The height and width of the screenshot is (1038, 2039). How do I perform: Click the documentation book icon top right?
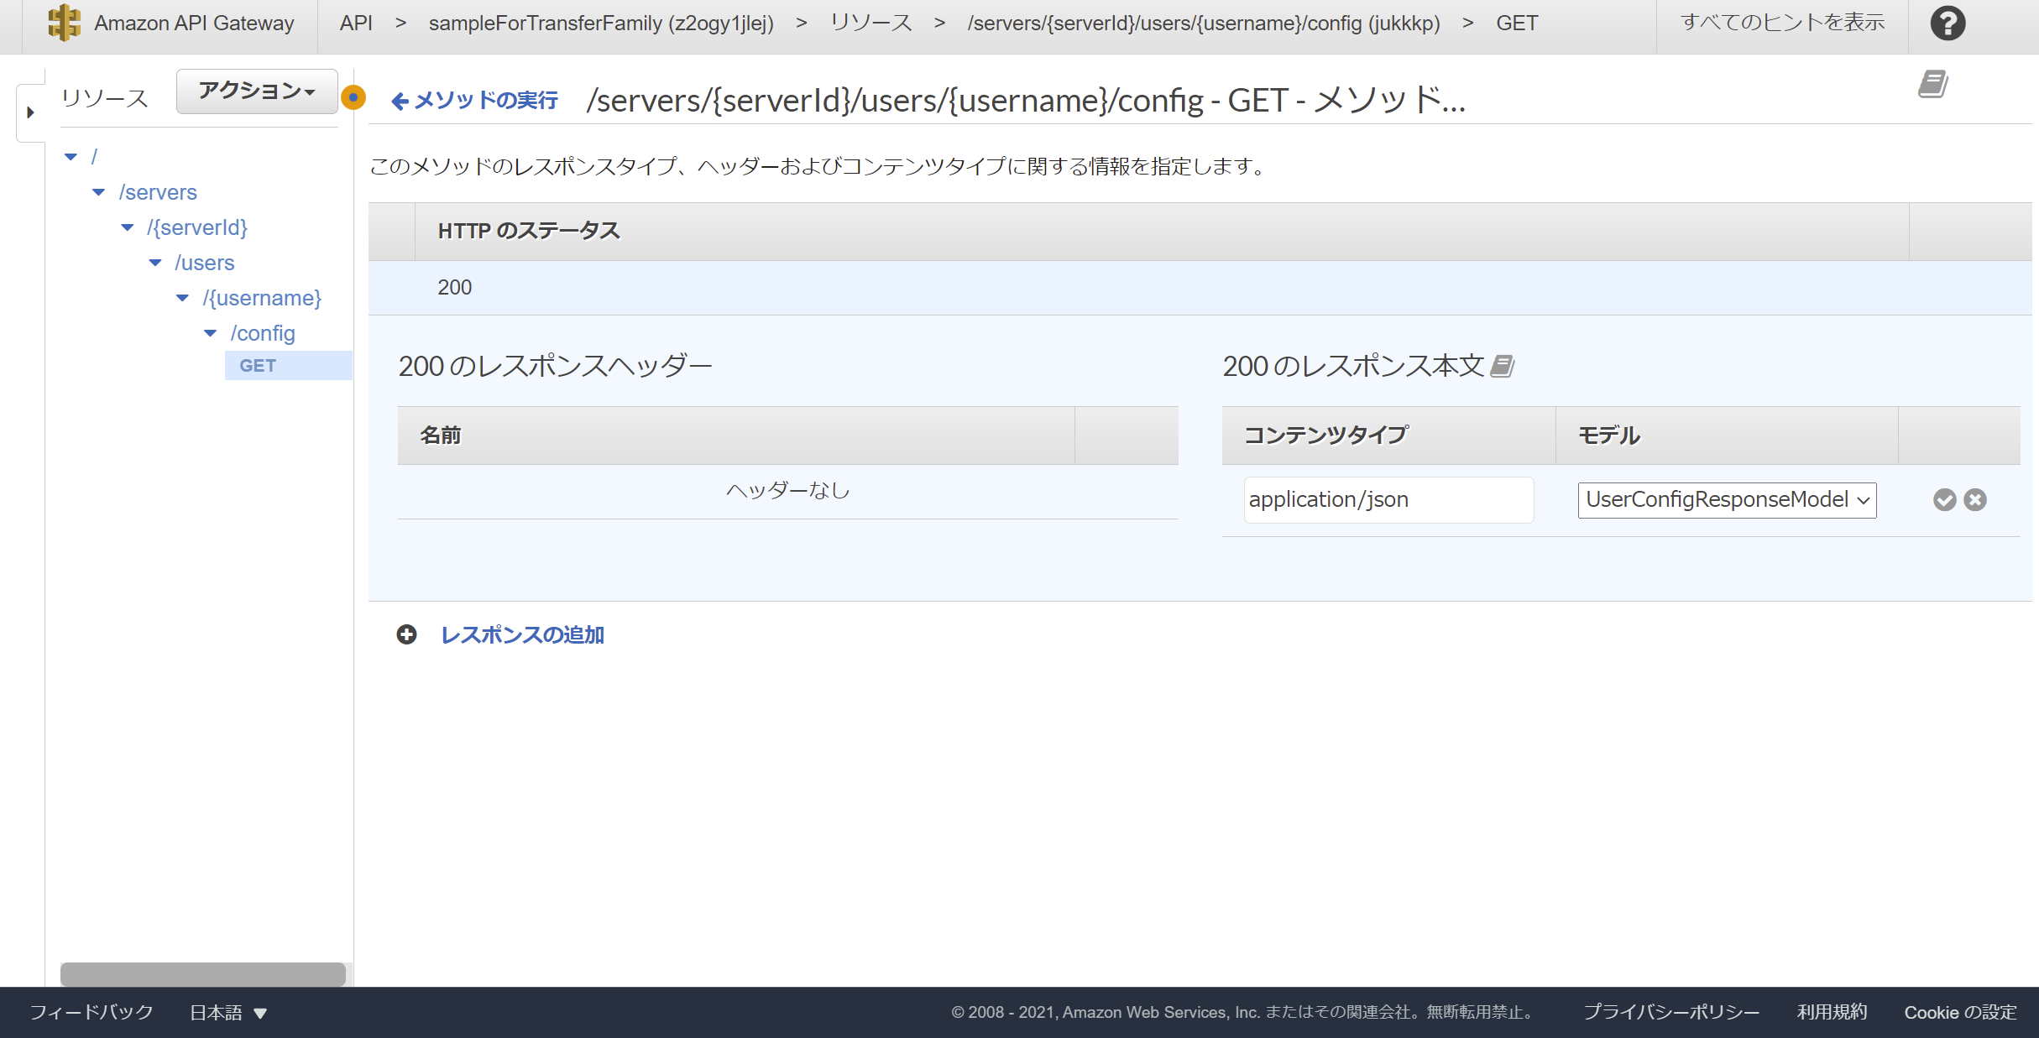1932,84
